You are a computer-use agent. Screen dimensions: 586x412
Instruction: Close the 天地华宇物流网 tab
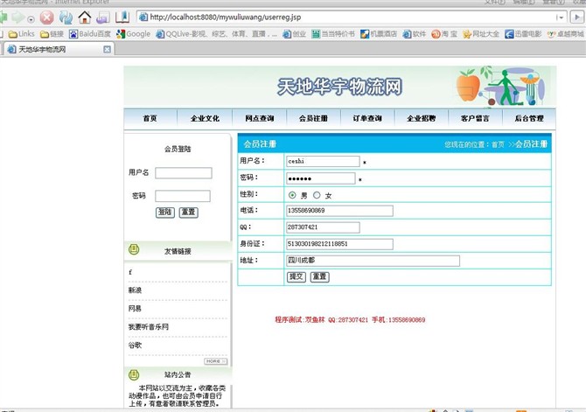click(107, 49)
